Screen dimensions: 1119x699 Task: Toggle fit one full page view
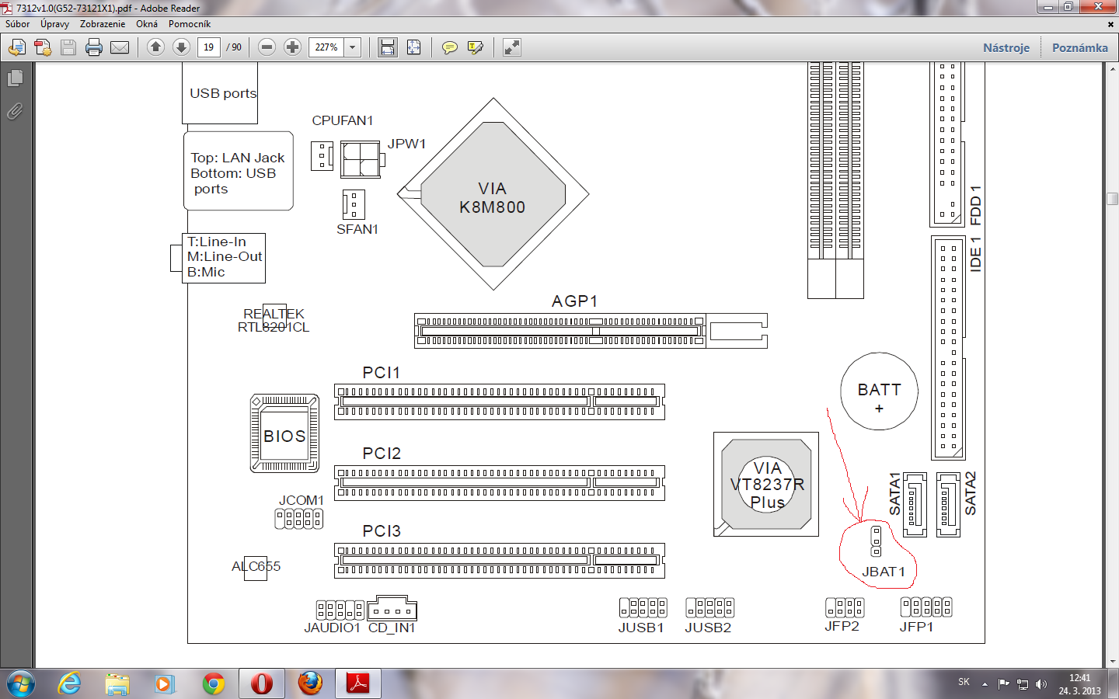(413, 47)
